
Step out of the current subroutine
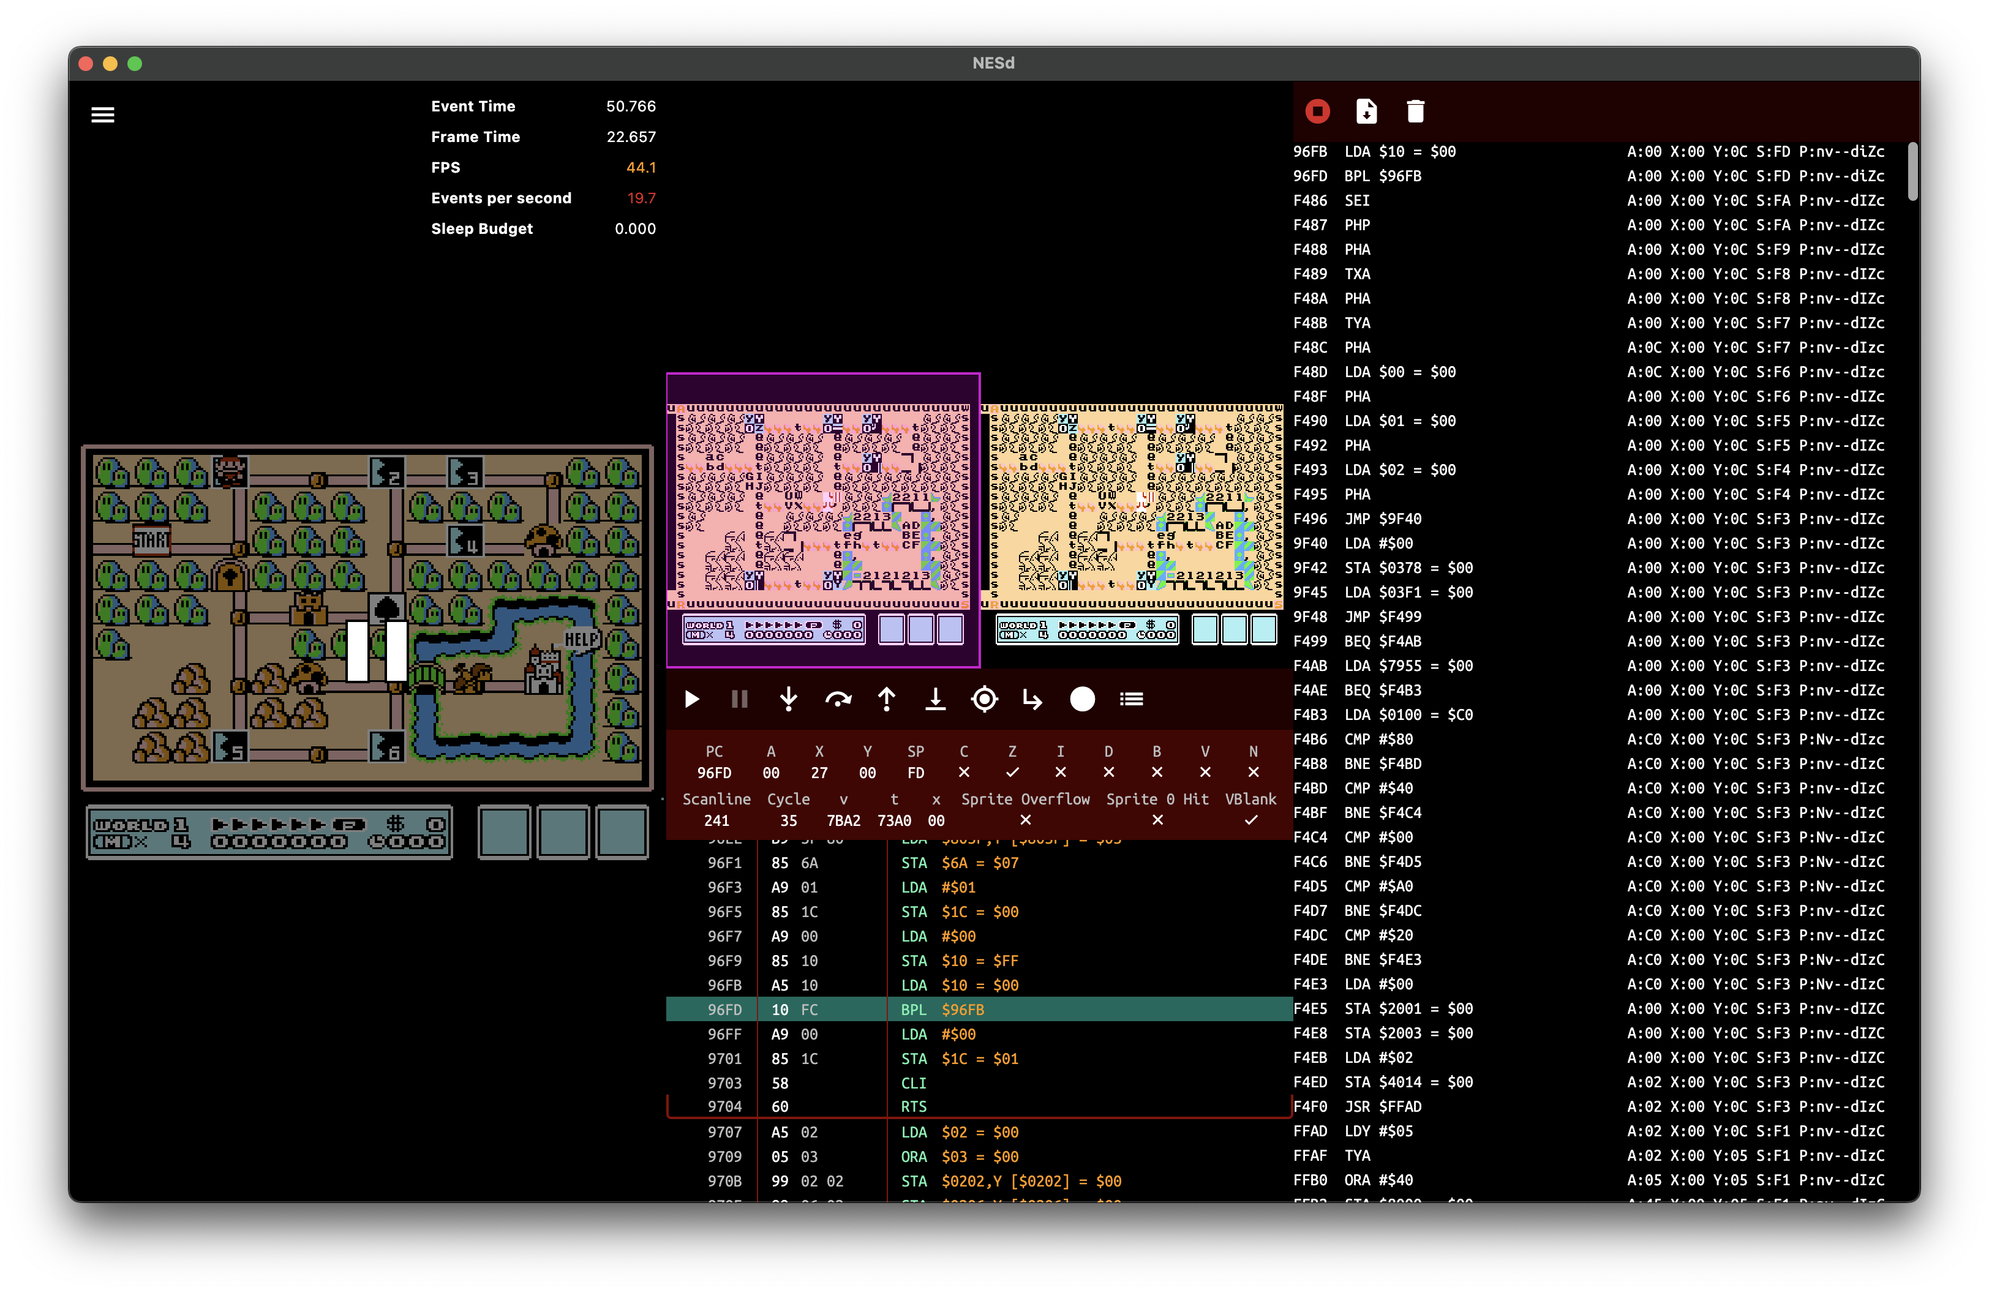887,699
